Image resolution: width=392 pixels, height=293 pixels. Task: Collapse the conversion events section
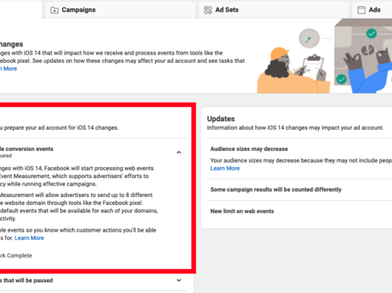pyautogui.click(x=179, y=153)
